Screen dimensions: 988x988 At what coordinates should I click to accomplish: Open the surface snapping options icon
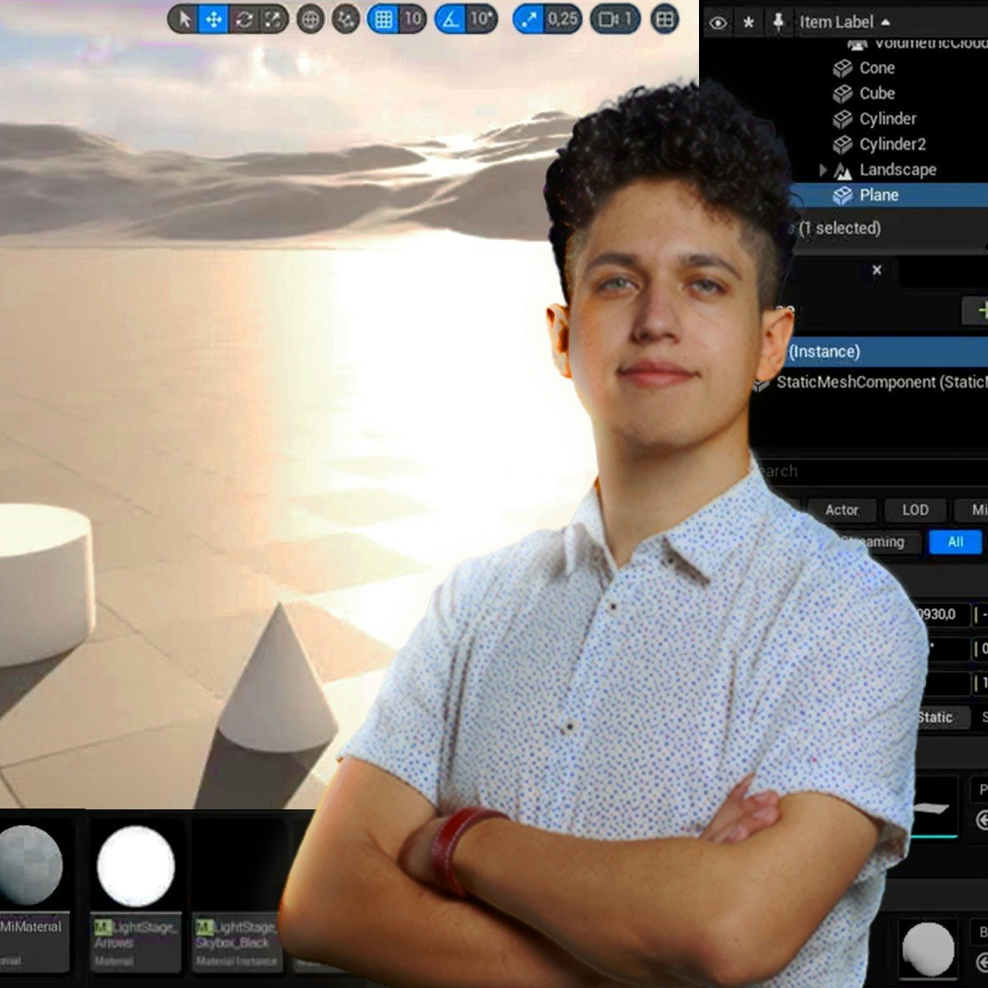[346, 19]
